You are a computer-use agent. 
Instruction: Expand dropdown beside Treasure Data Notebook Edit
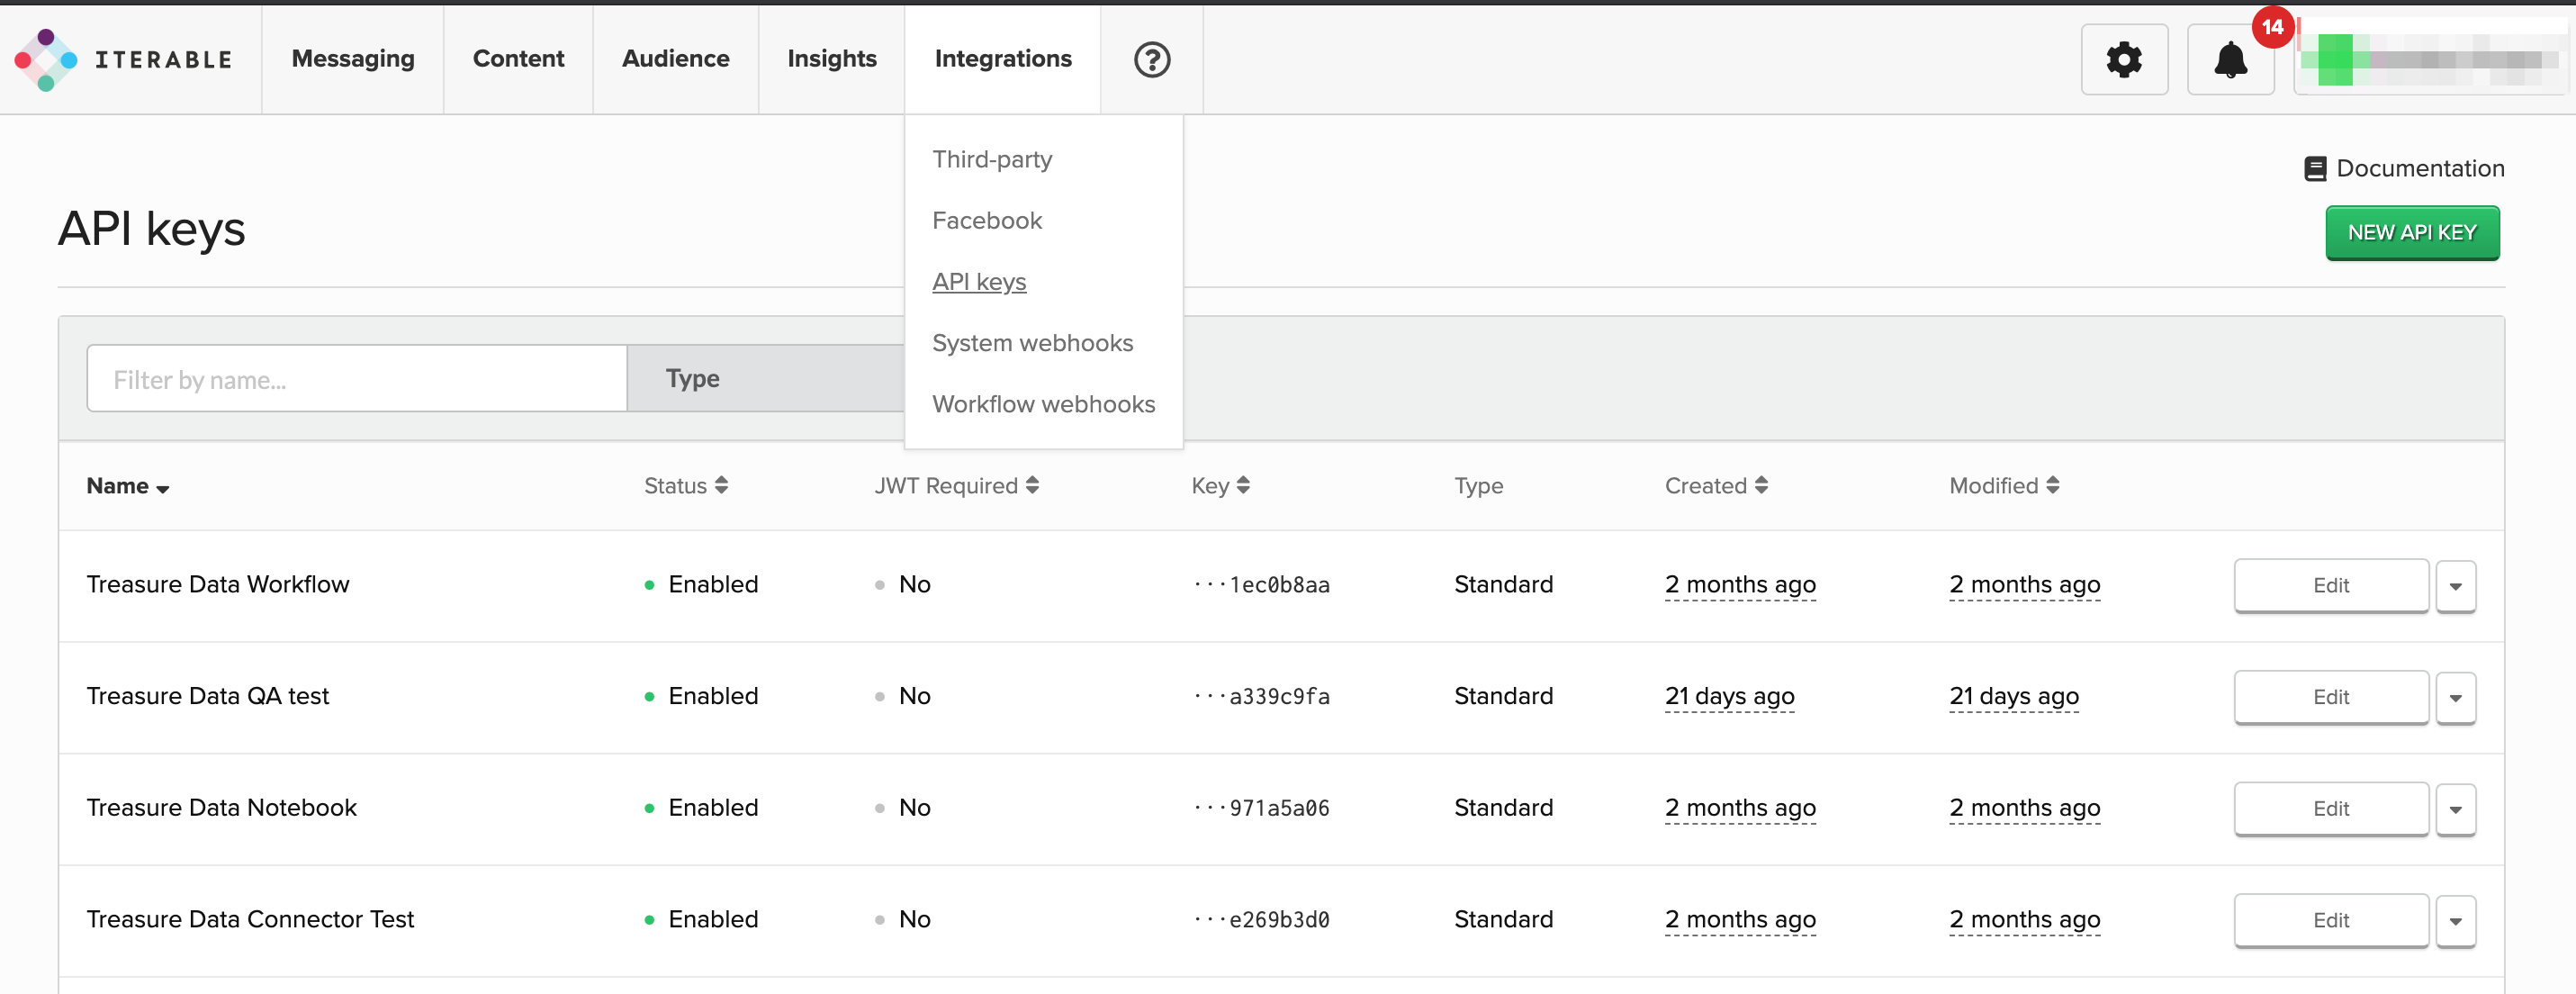2455,809
